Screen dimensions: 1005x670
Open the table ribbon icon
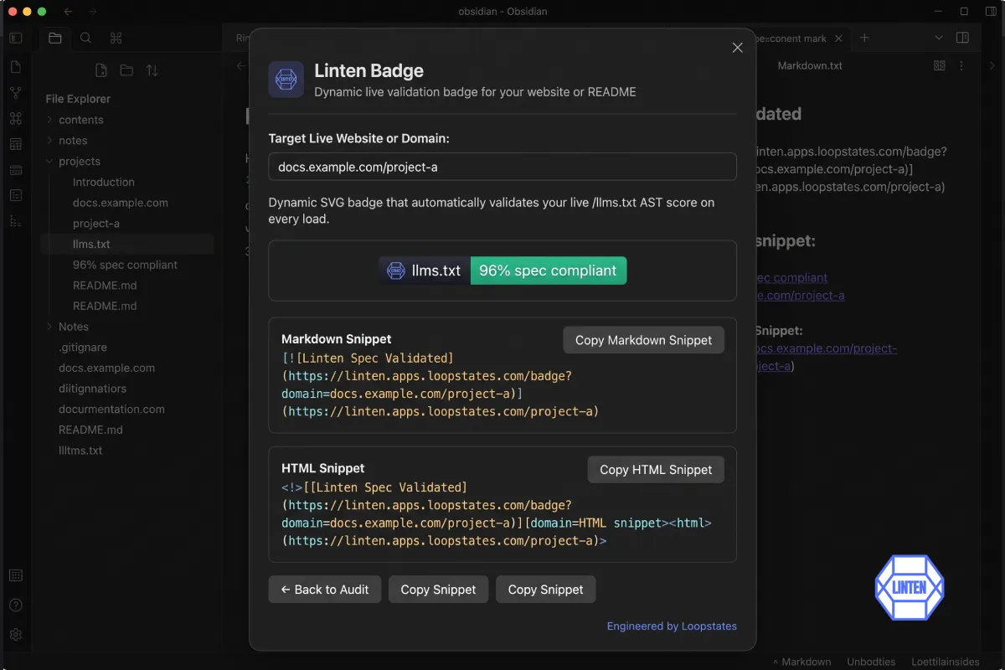[16, 144]
